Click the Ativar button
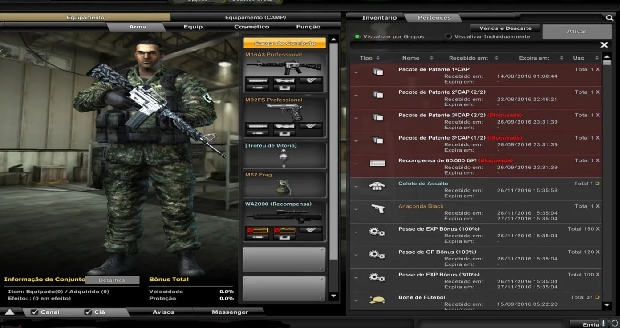The image size is (620, 328). tap(577, 32)
